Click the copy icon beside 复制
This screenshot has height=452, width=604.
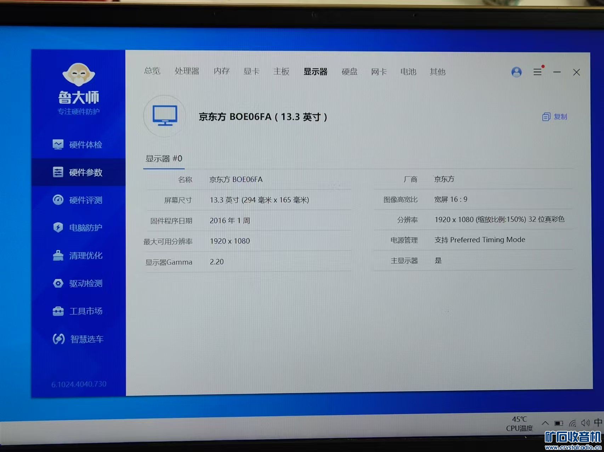click(546, 117)
